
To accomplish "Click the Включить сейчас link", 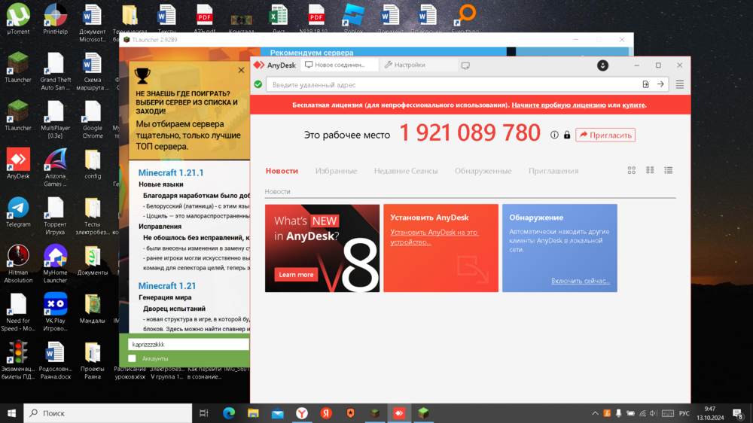I will coord(581,281).
